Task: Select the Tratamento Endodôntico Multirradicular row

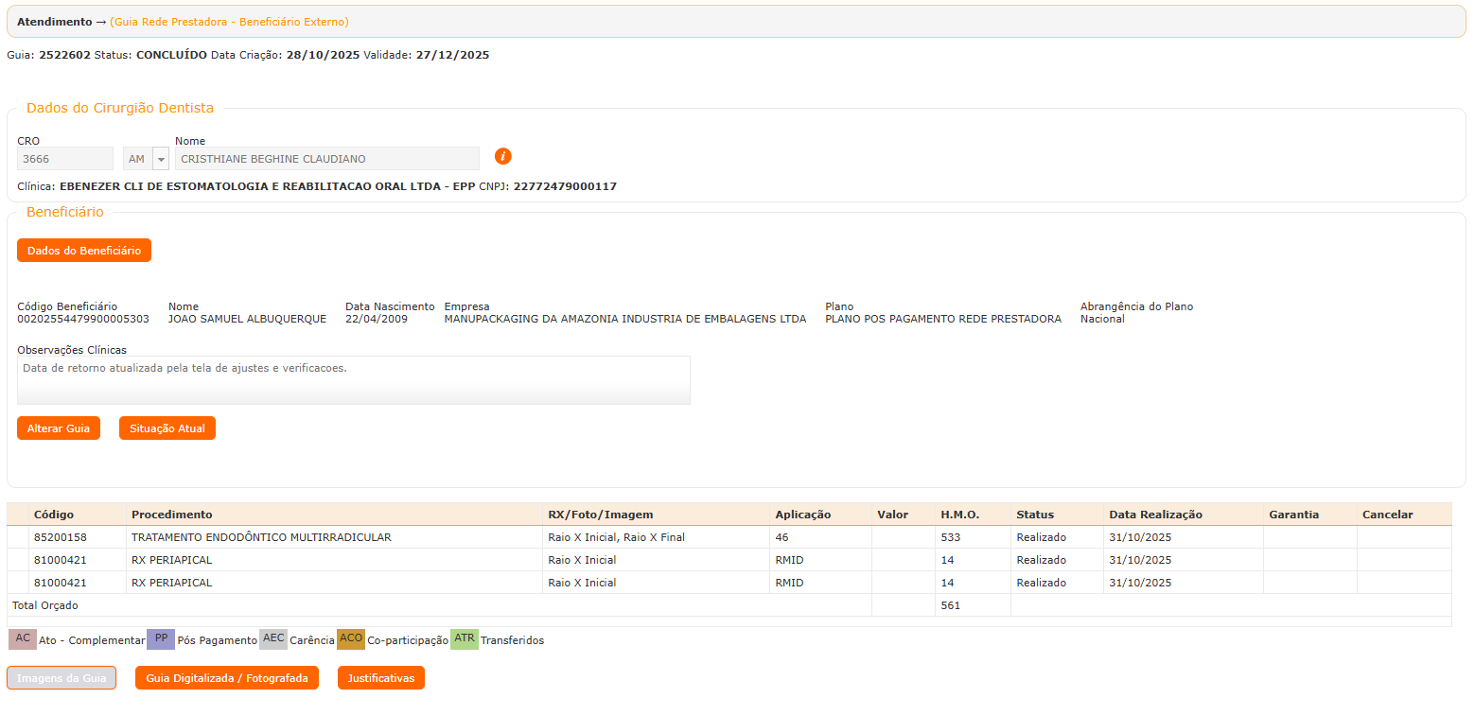Action: [x=261, y=537]
